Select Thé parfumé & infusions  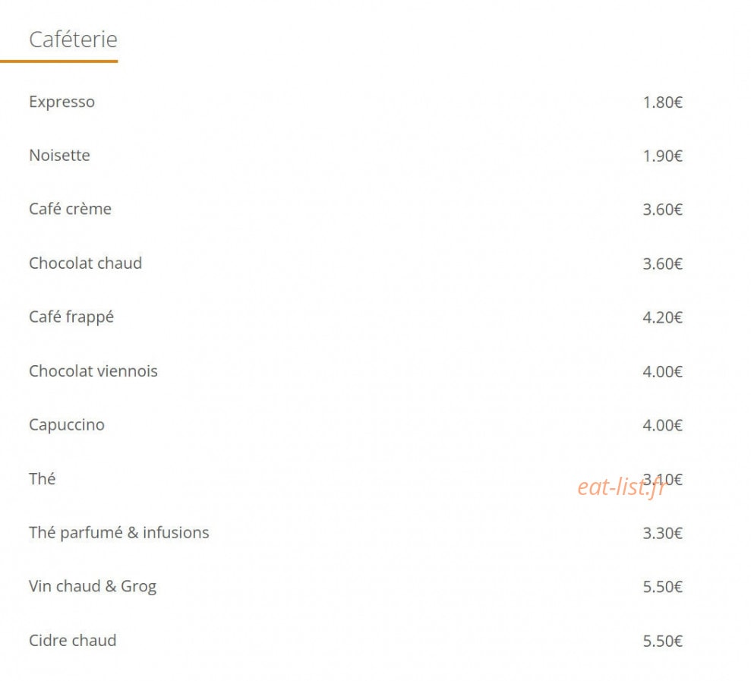point(118,532)
